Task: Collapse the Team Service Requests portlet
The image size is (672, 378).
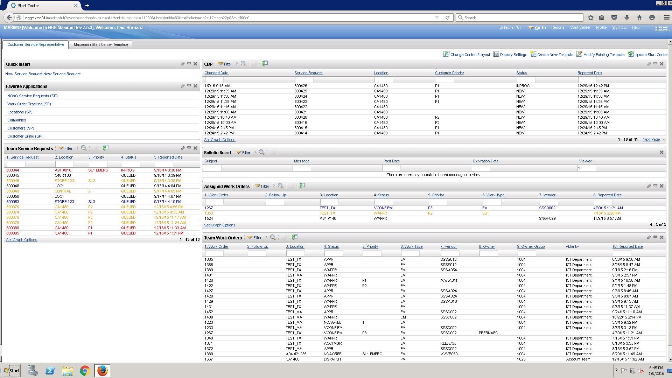Action: pos(189,148)
